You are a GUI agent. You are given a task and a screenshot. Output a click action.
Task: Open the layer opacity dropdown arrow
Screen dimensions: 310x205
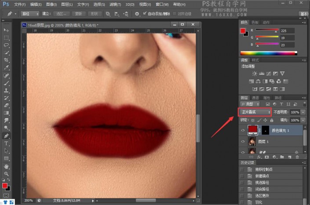[303, 112]
